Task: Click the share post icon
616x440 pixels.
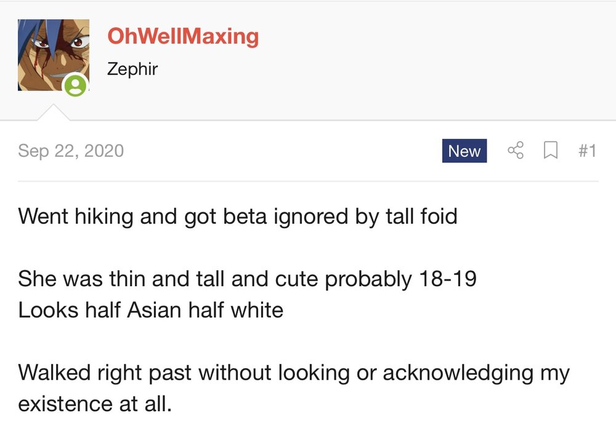Action: (x=516, y=150)
